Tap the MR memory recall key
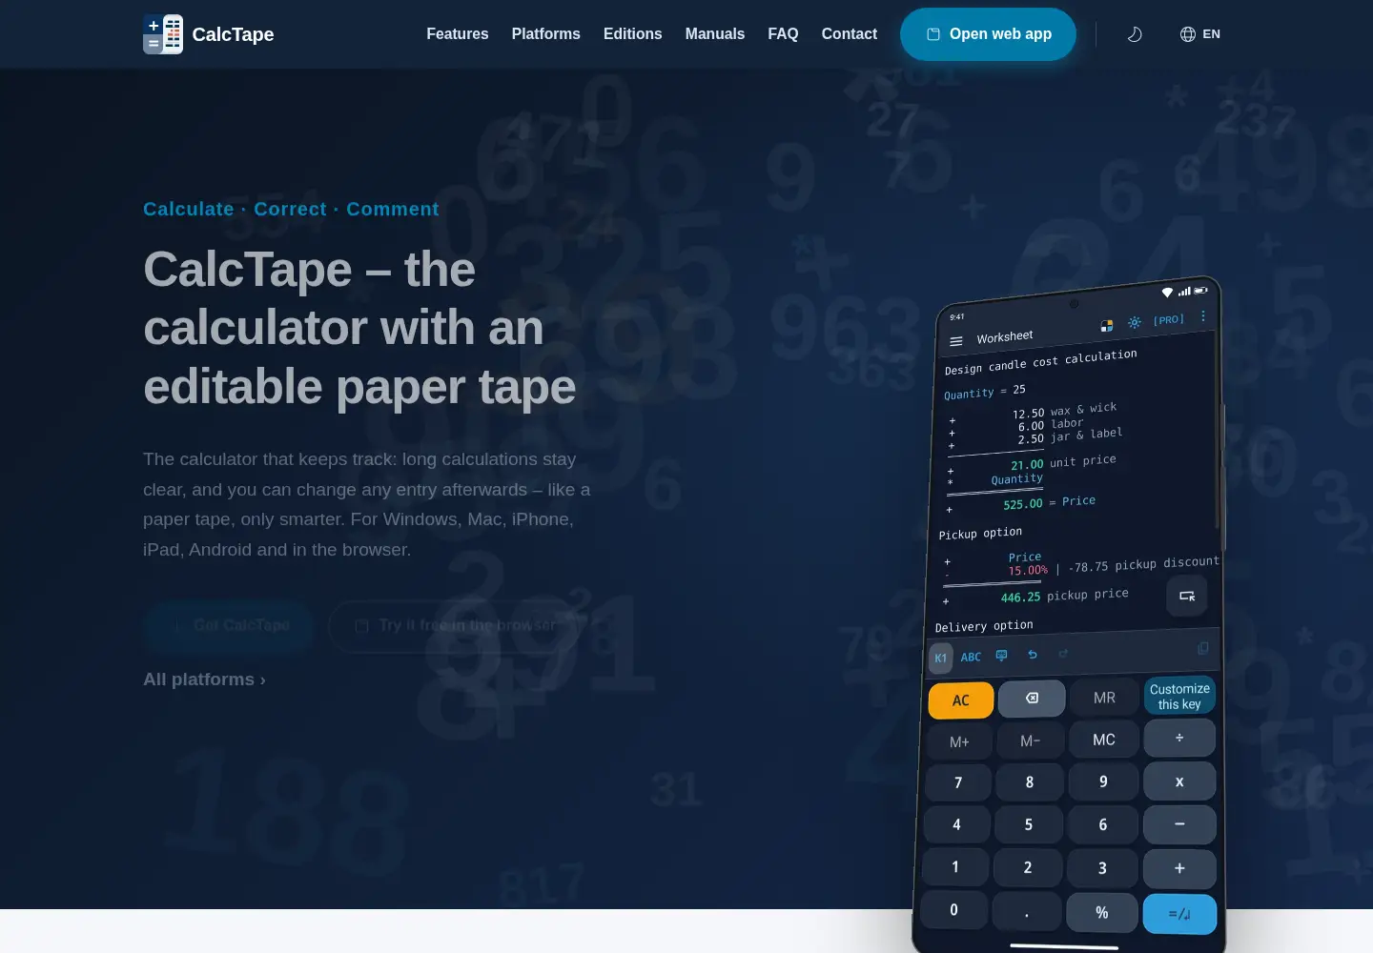Image resolution: width=1373 pixels, height=953 pixels. tap(1104, 698)
